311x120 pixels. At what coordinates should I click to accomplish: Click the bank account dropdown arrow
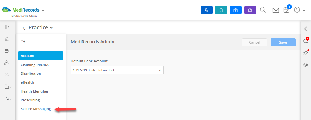160,70
